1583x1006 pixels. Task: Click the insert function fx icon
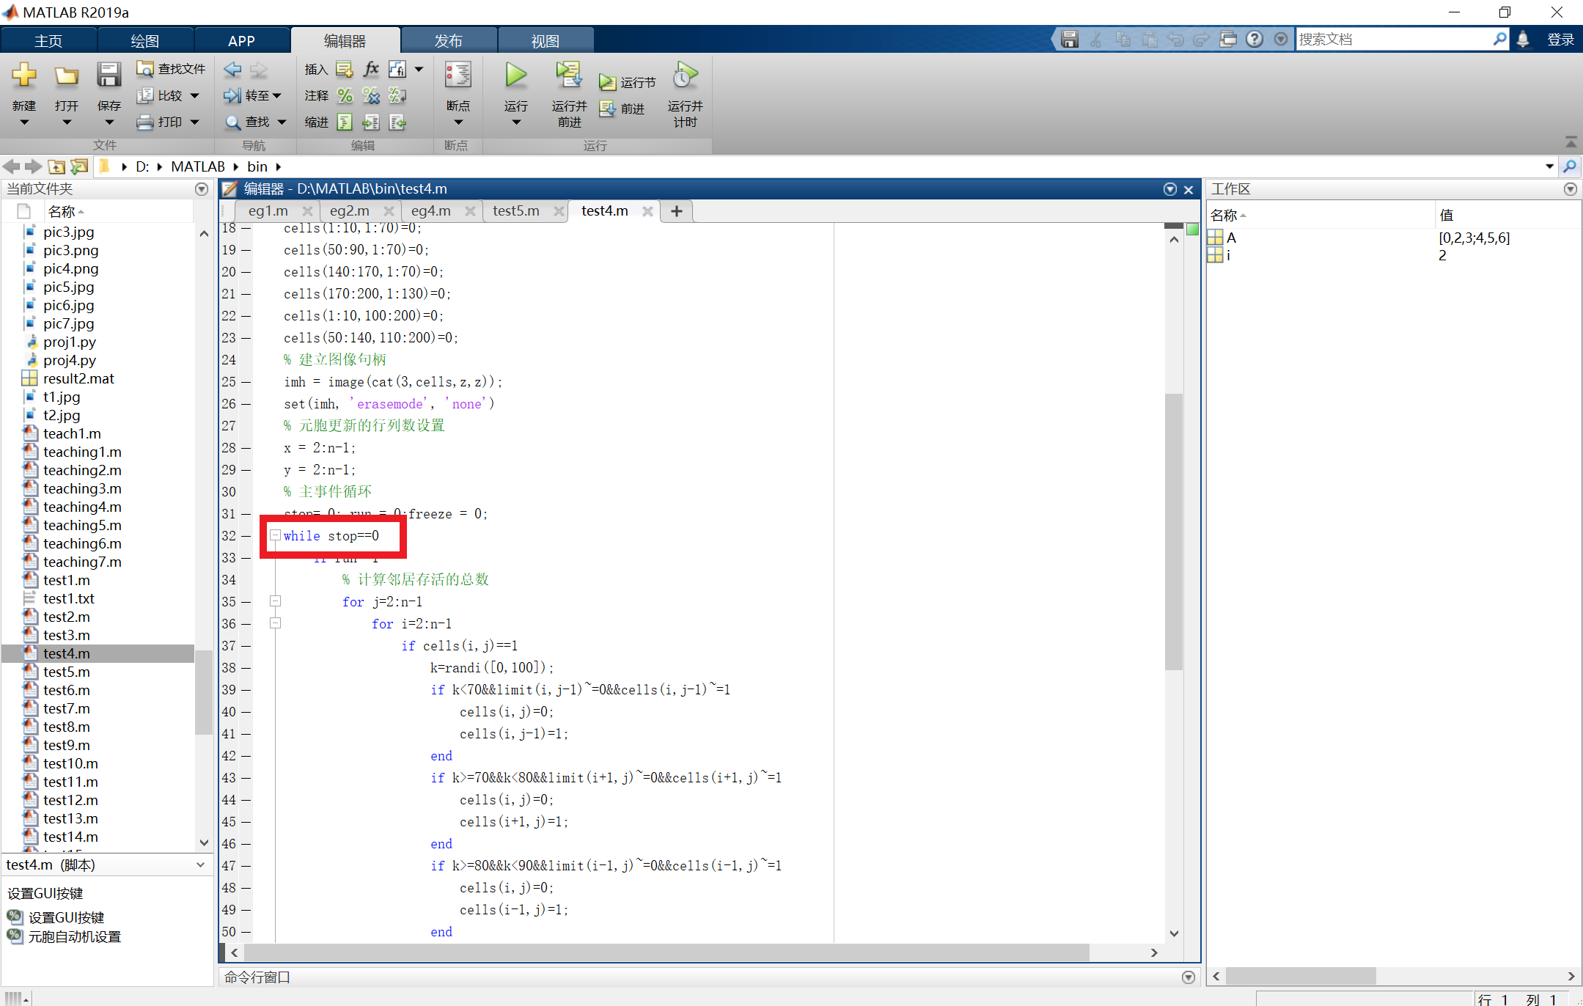click(371, 69)
